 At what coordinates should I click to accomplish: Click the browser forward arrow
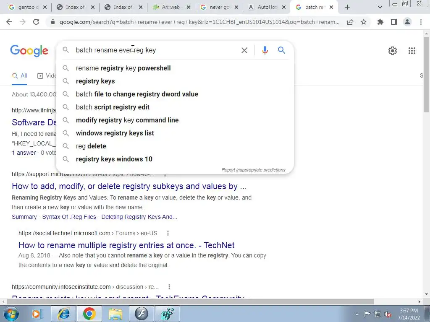[x=23, y=22]
